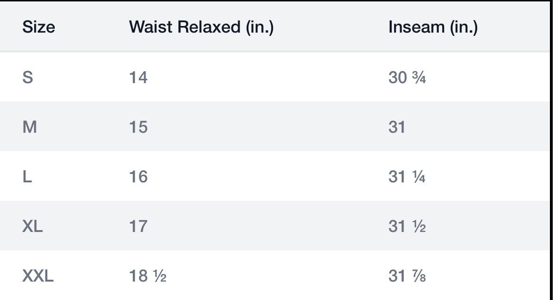Click the ½ fraction in XXL waist value
Screen dimensions: 557x300
coord(159,276)
